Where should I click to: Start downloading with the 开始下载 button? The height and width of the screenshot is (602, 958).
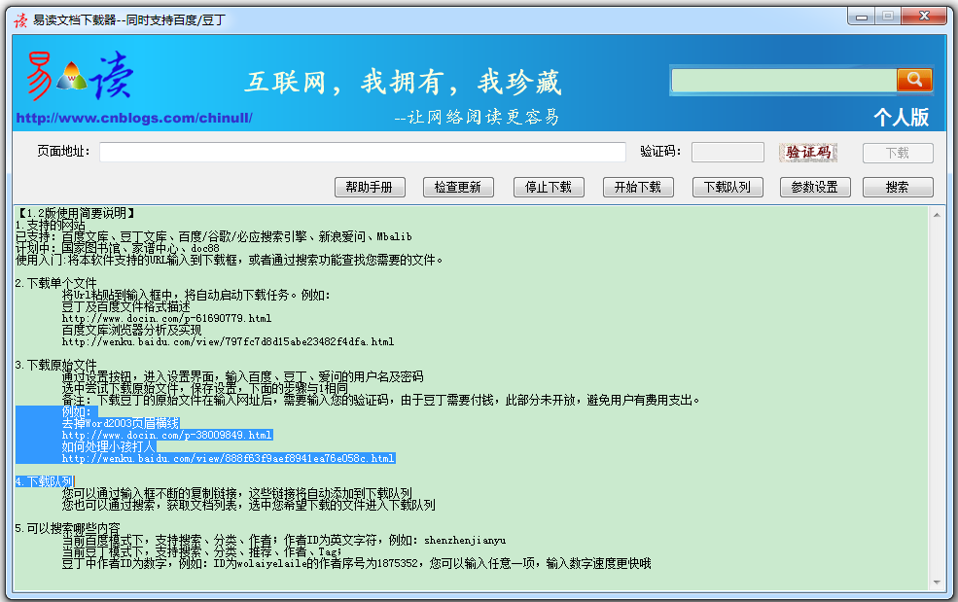[638, 187]
